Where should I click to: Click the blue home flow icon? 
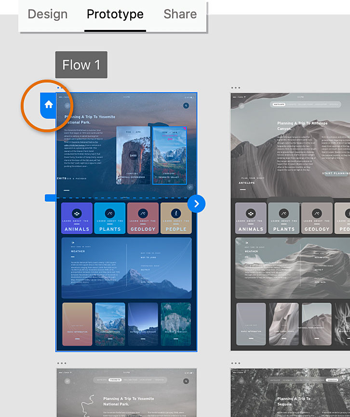pos(48,105)
